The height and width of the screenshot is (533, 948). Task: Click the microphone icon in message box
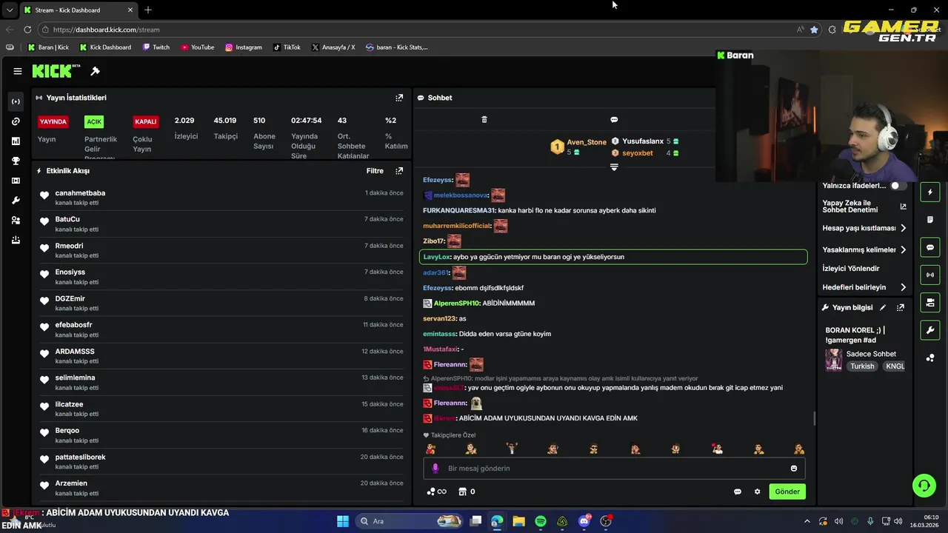click(435, 469)
